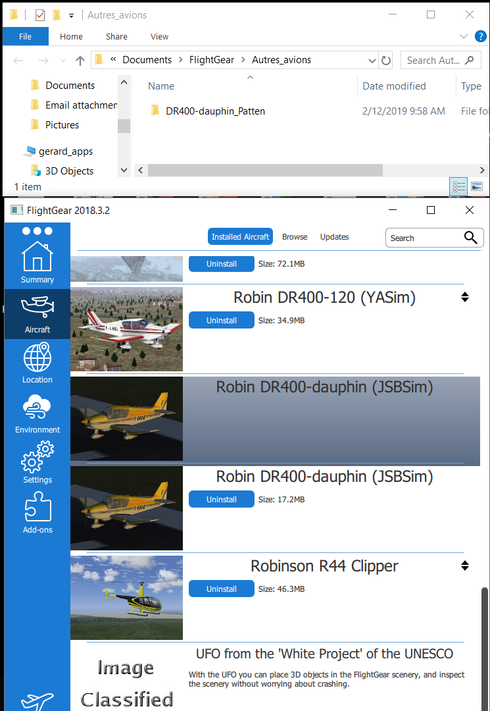Select Pictures in the navigation pane
Viewport: 490px width, 711px height.
(x=62, y=124)
